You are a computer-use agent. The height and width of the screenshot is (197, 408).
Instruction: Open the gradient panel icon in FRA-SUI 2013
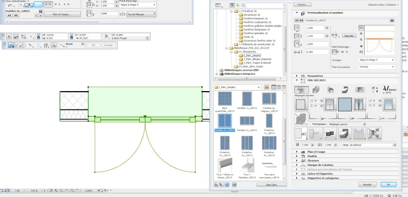(x=360, y=90)
